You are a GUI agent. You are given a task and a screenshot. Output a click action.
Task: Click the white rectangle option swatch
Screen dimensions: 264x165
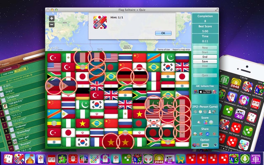click(205, 145)
